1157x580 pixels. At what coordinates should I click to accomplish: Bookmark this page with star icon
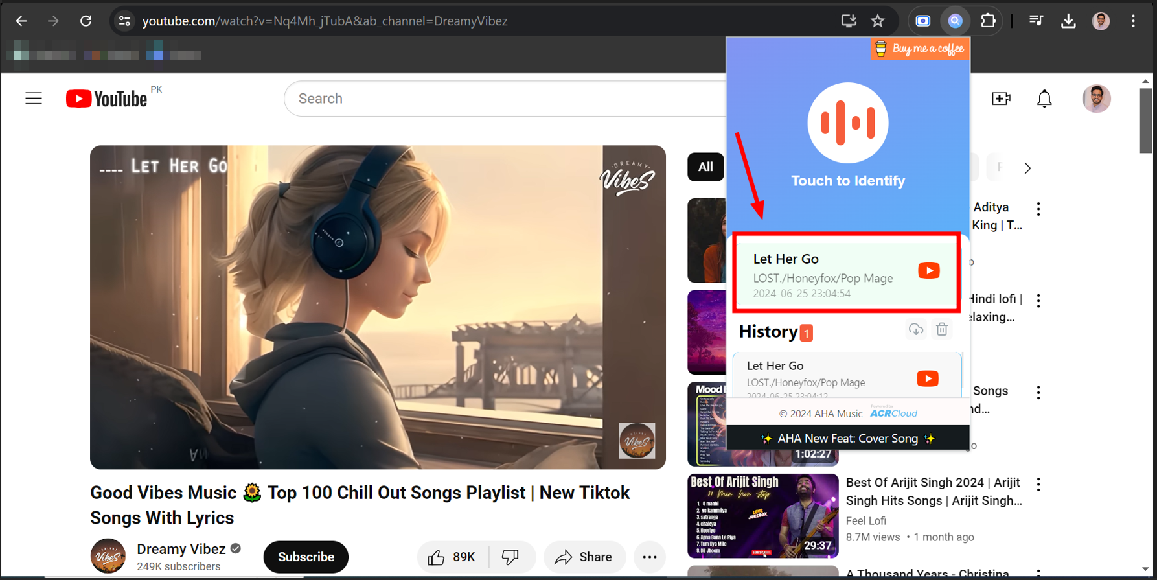pyautogui.click(x=878, y=21)
